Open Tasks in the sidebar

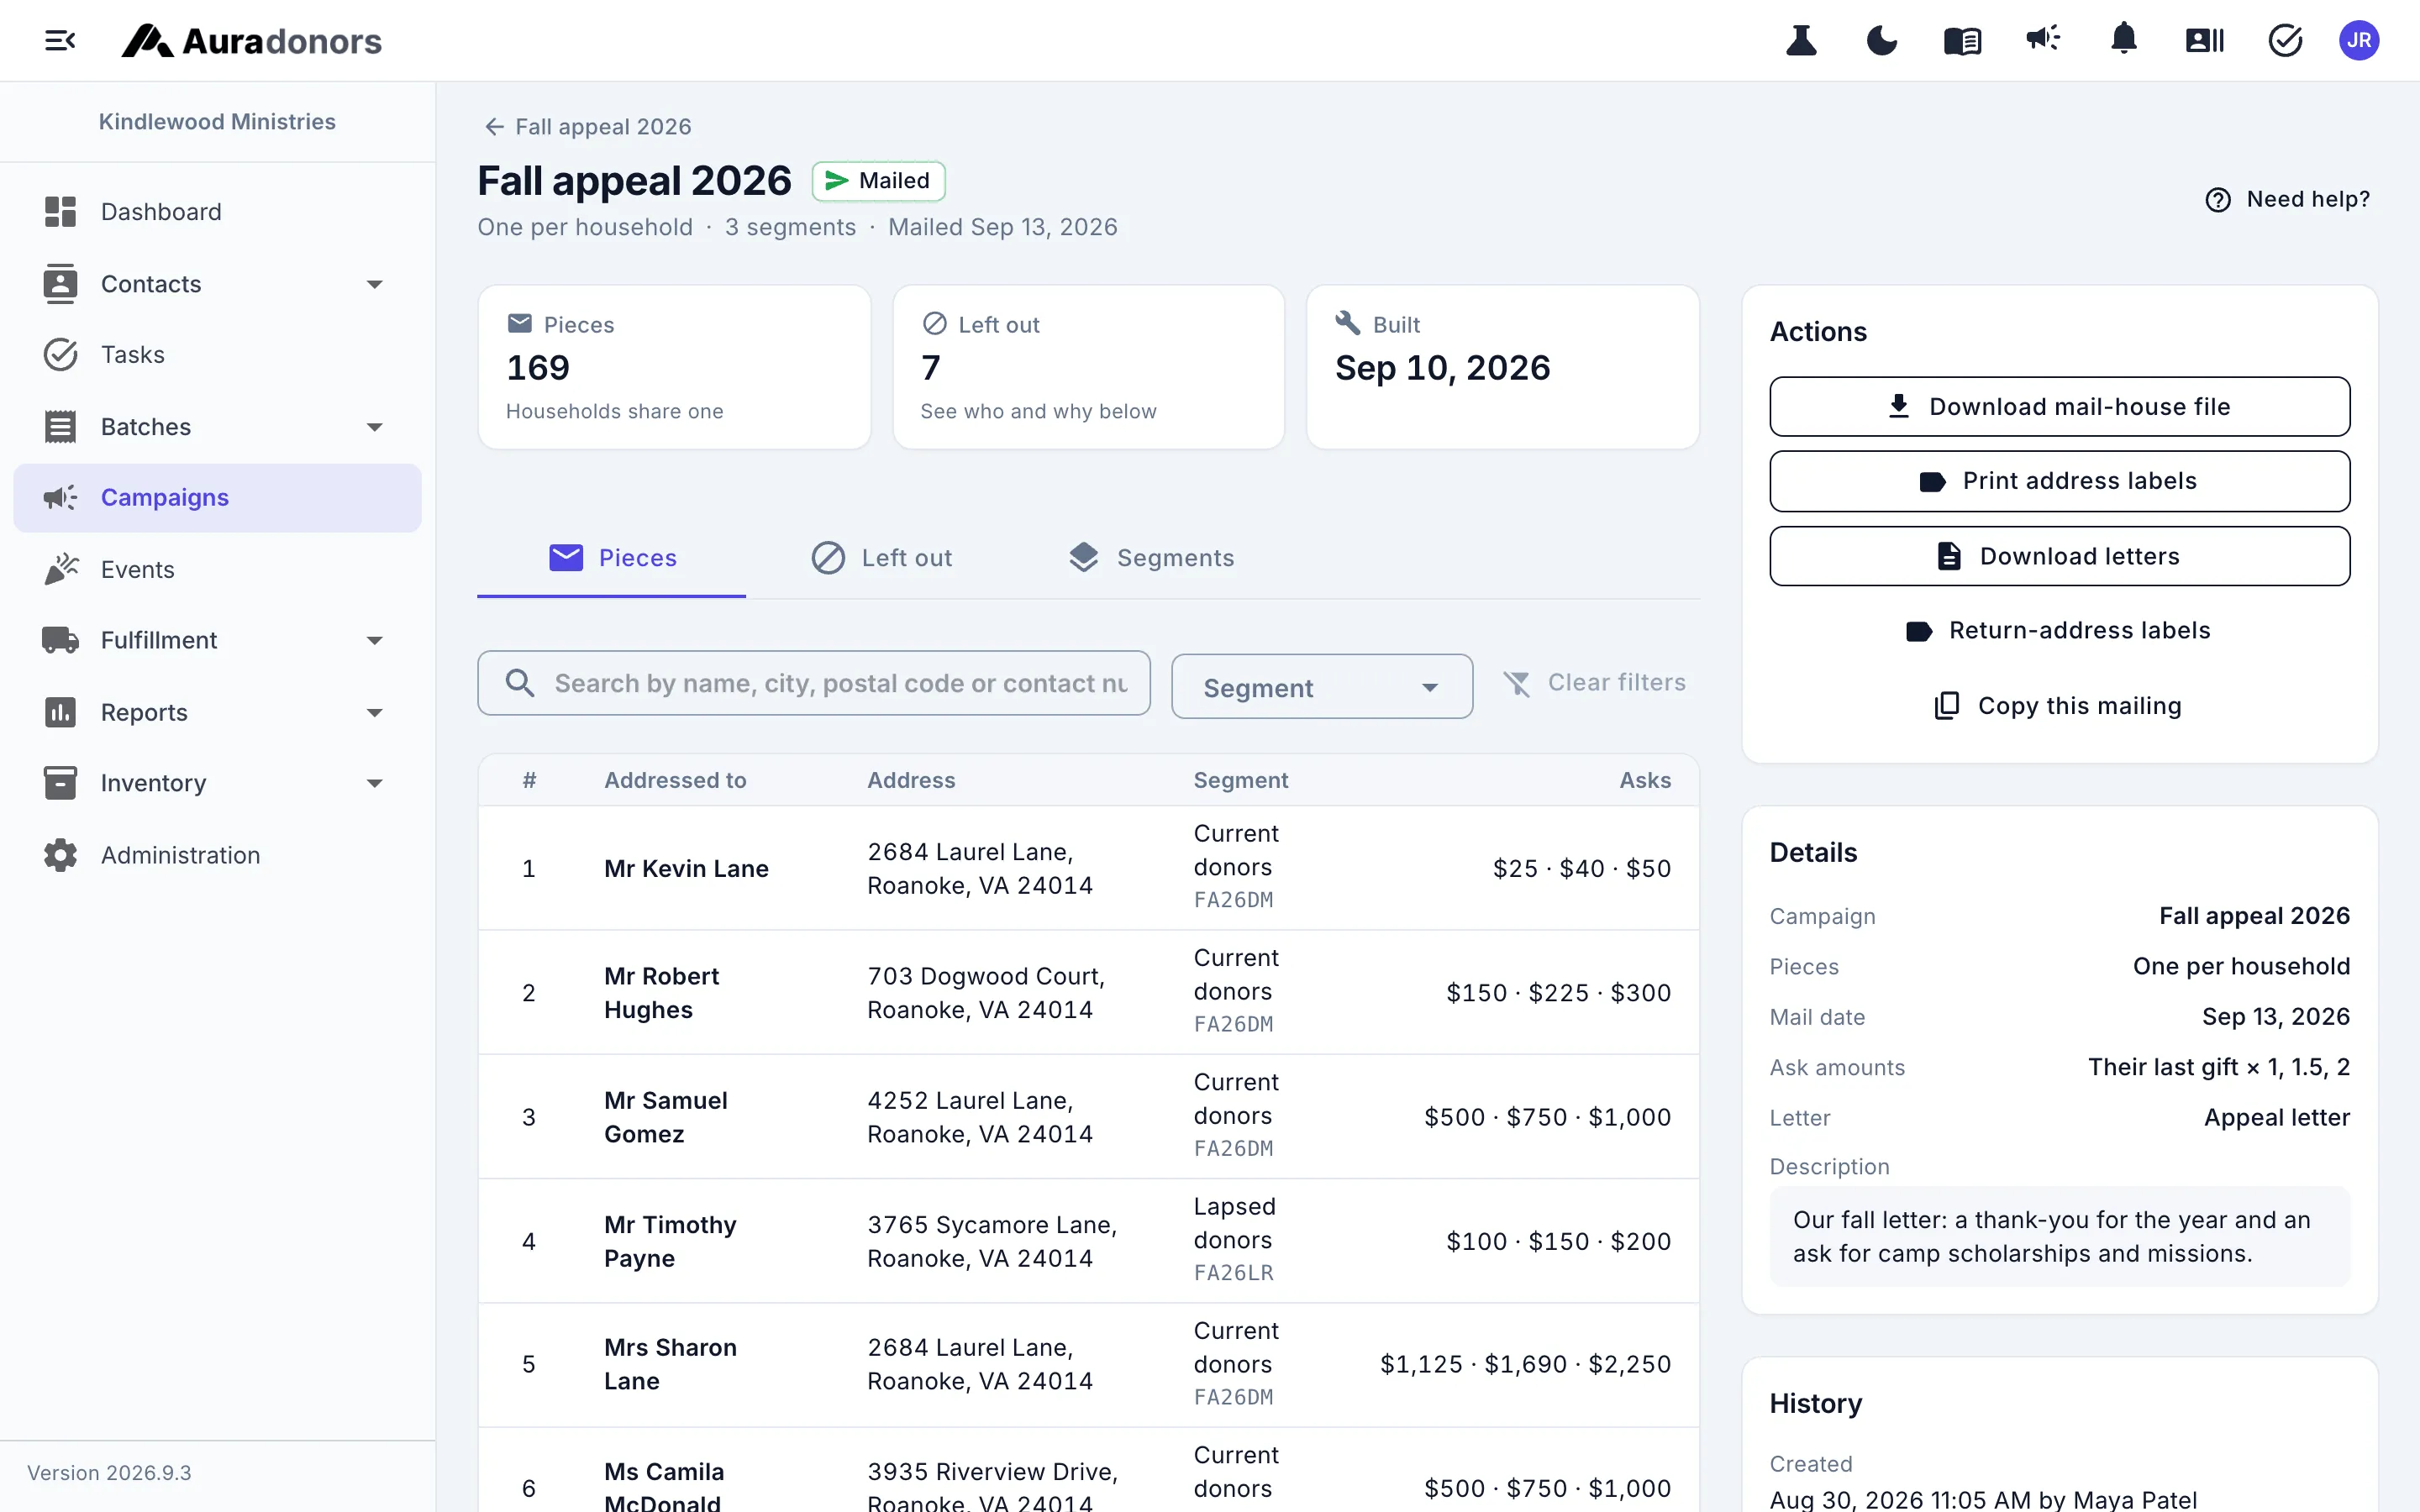pos(217,355)
